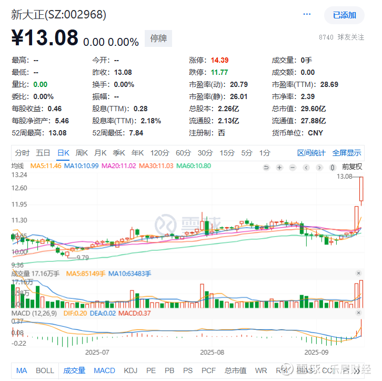Select the 30分 chart tab
This screenshot has height=381, width=382.
click(205, 153)
